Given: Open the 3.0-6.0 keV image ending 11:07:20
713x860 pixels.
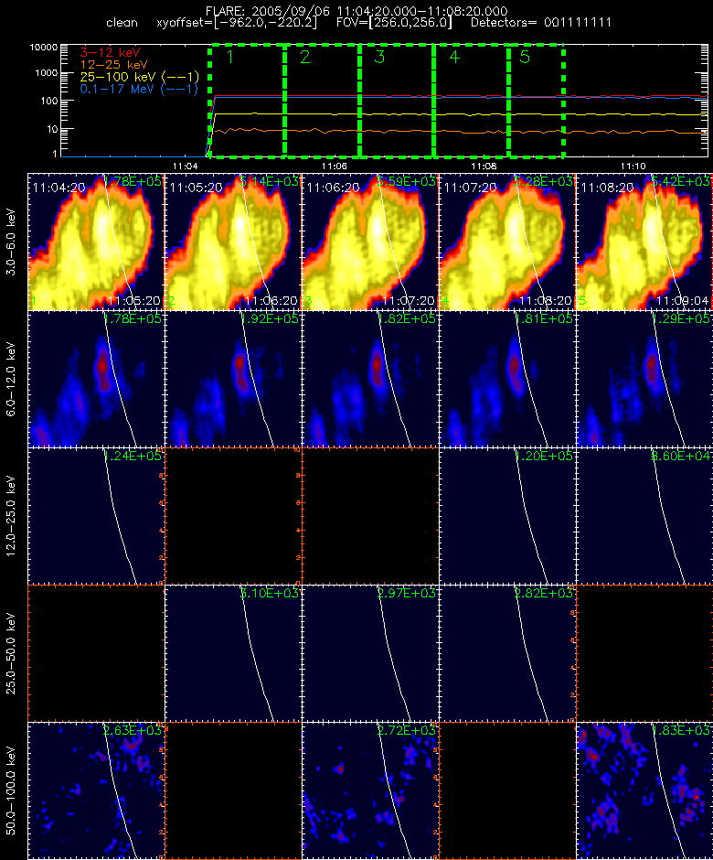Looking at the screenshot, I should 370,242.
